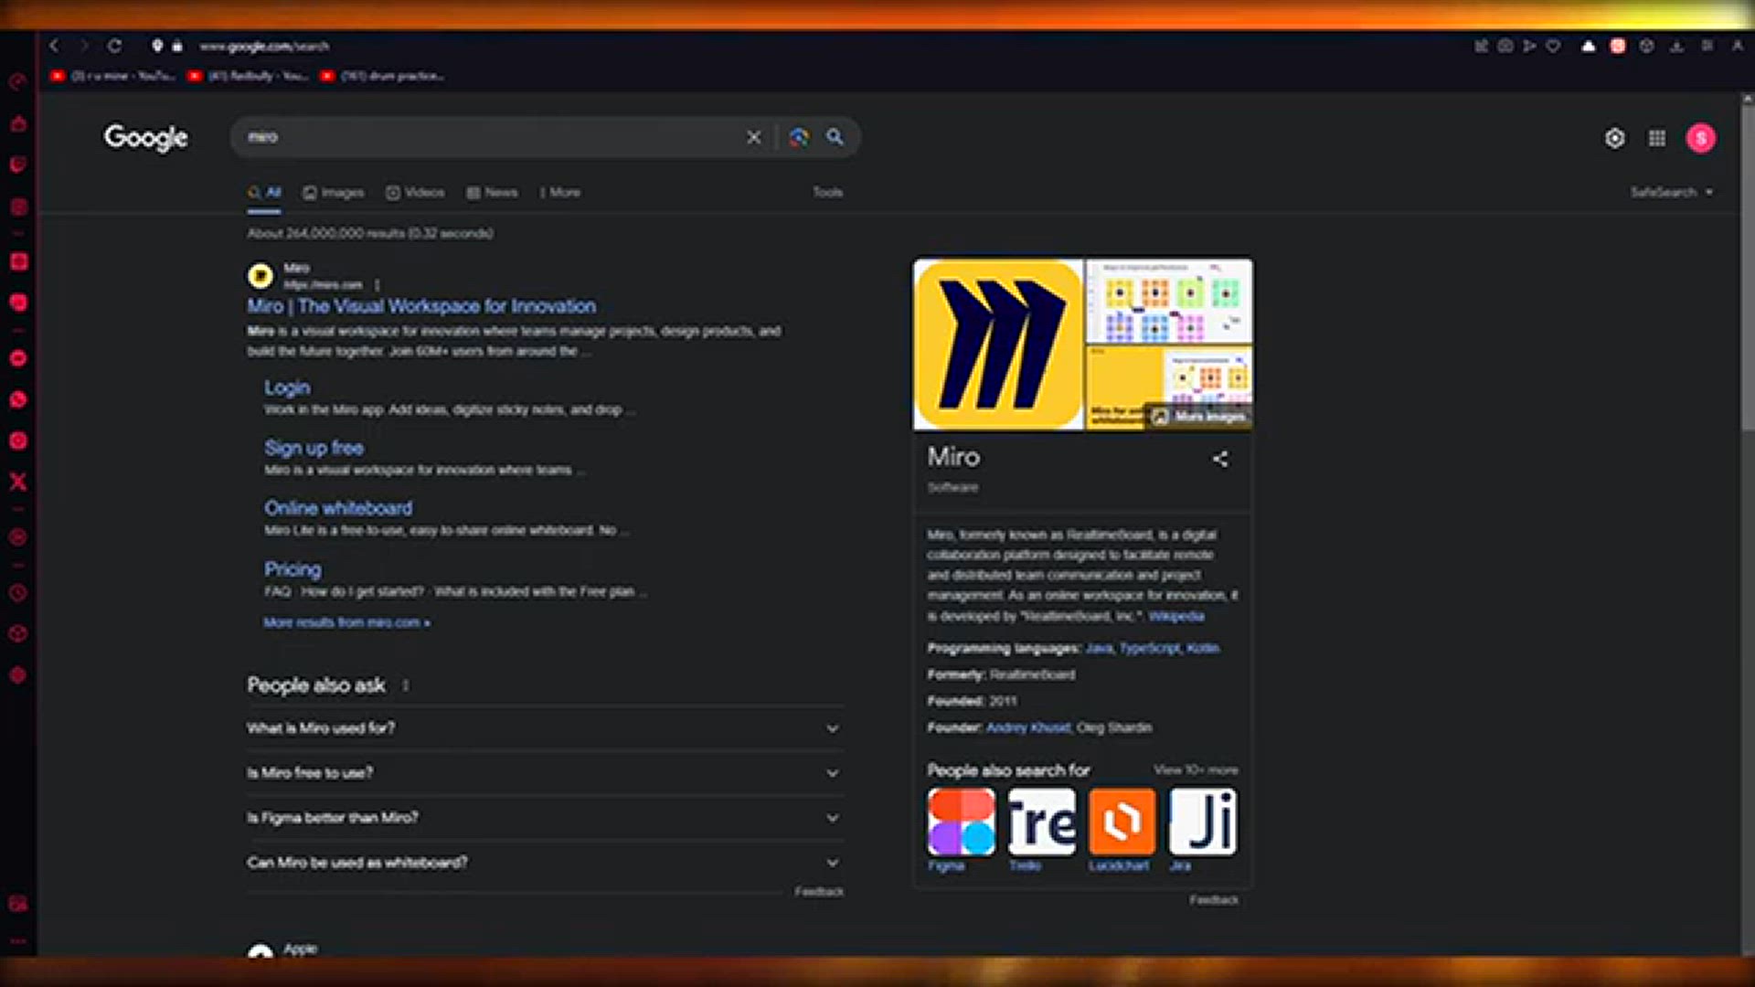Open History clock icon in the sidebar
The width and height of the screenshot is (1755, 987).
click(x=18, y=593)
